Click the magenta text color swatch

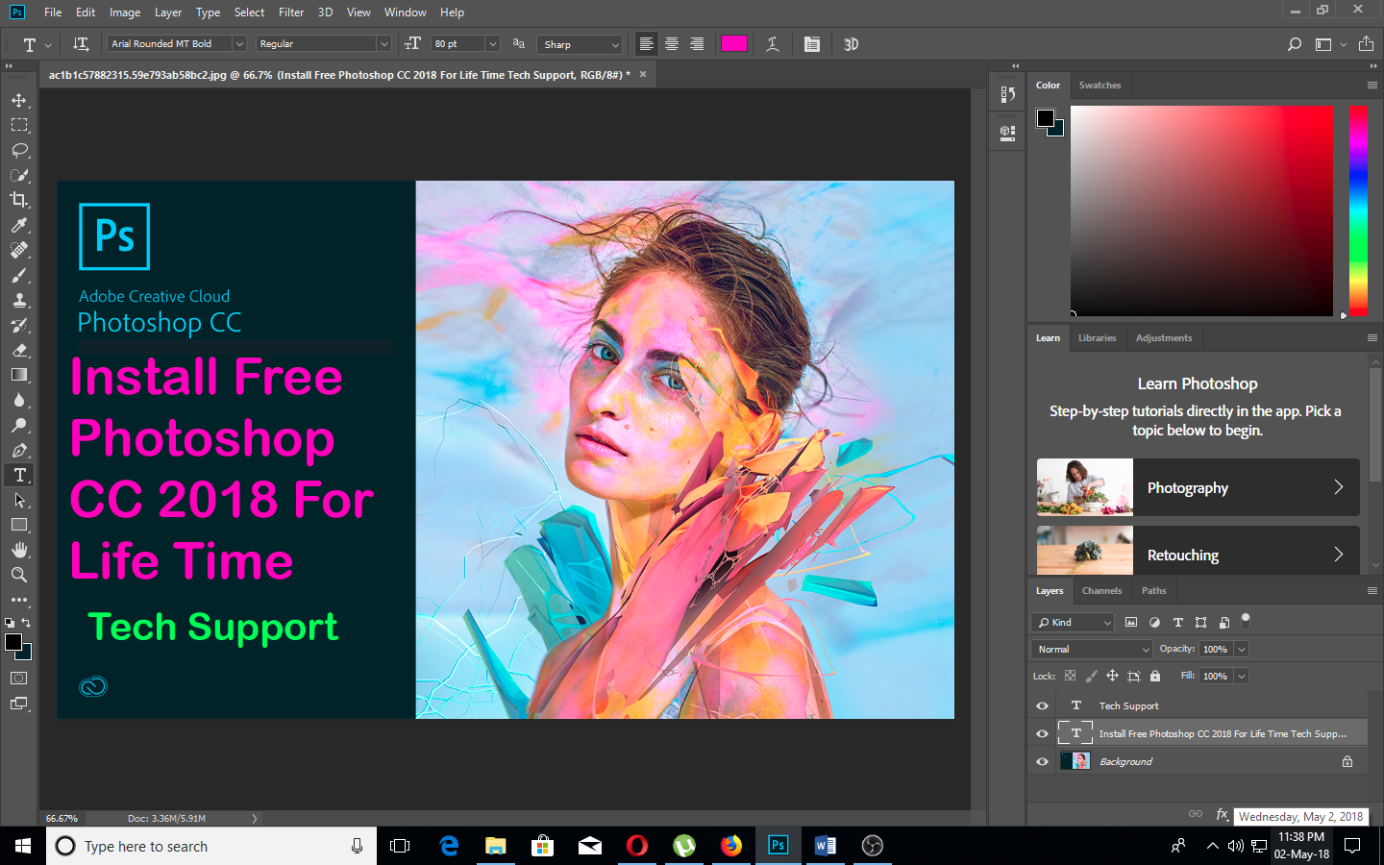pos(734,44)
